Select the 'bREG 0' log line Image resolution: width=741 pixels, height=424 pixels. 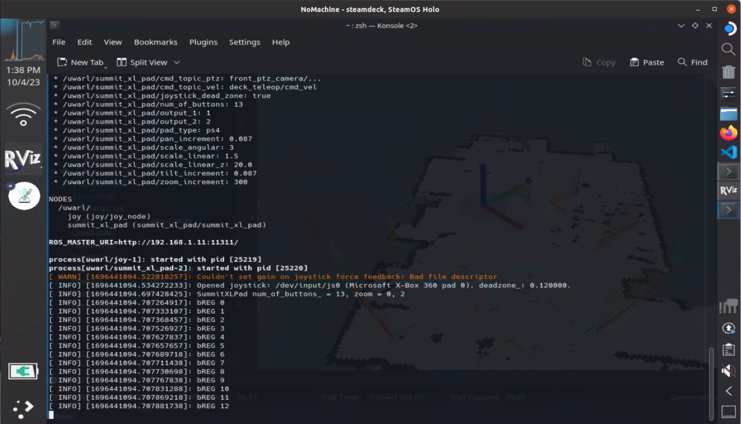[137, 302]
